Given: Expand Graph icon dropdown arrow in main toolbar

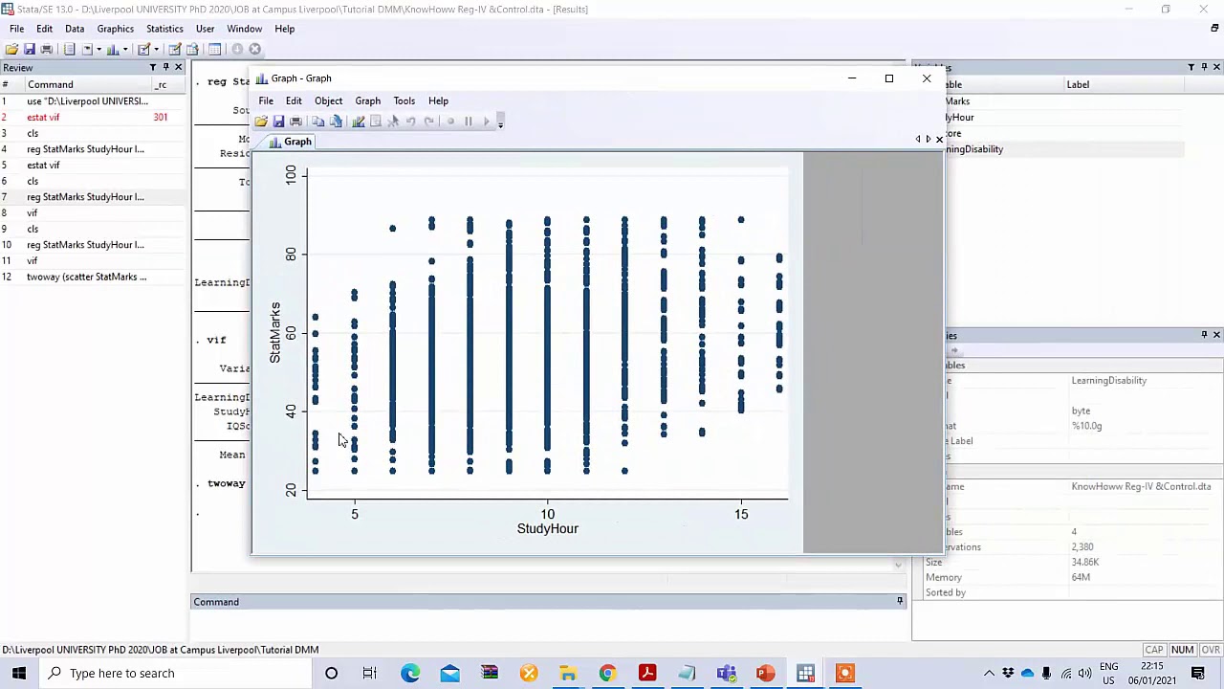Looking at the screenshot, I should pyautogui.click(x=125, y=49).
